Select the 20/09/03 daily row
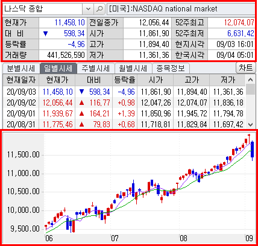 click(x=124, y=92)
